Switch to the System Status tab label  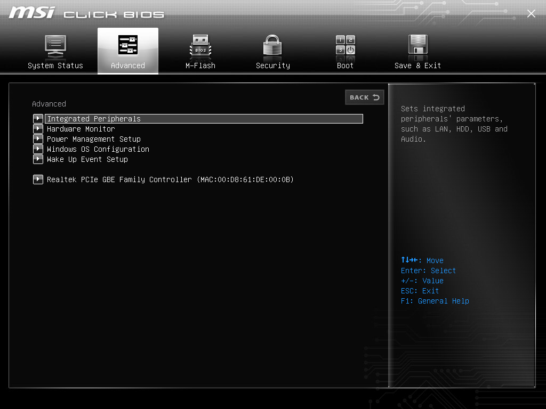click(55, 66)
